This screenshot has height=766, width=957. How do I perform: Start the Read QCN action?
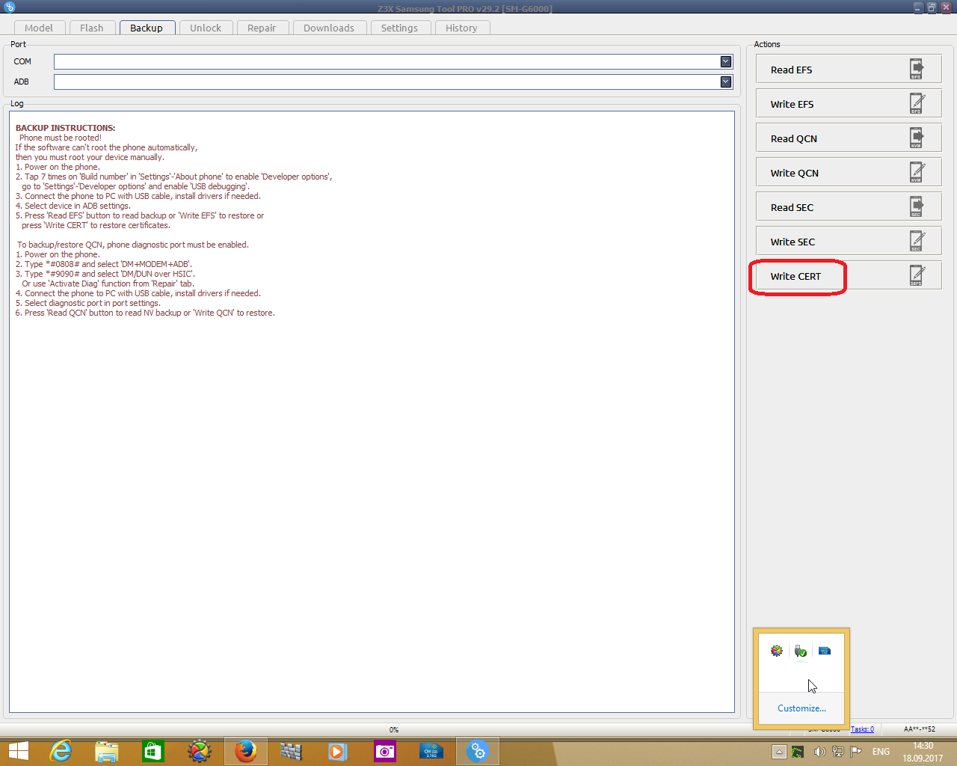coord(849,138)
